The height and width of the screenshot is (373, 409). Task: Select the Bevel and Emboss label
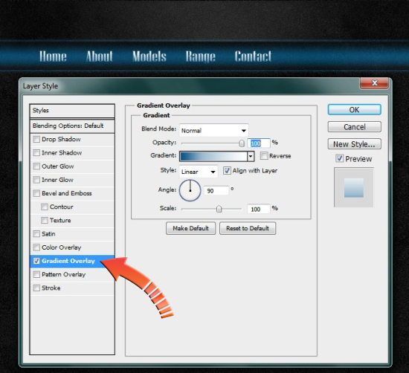coord(66,193)
